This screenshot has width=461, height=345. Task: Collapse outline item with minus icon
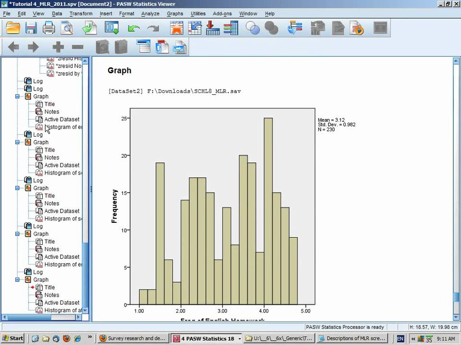click(x=78, y=47)
